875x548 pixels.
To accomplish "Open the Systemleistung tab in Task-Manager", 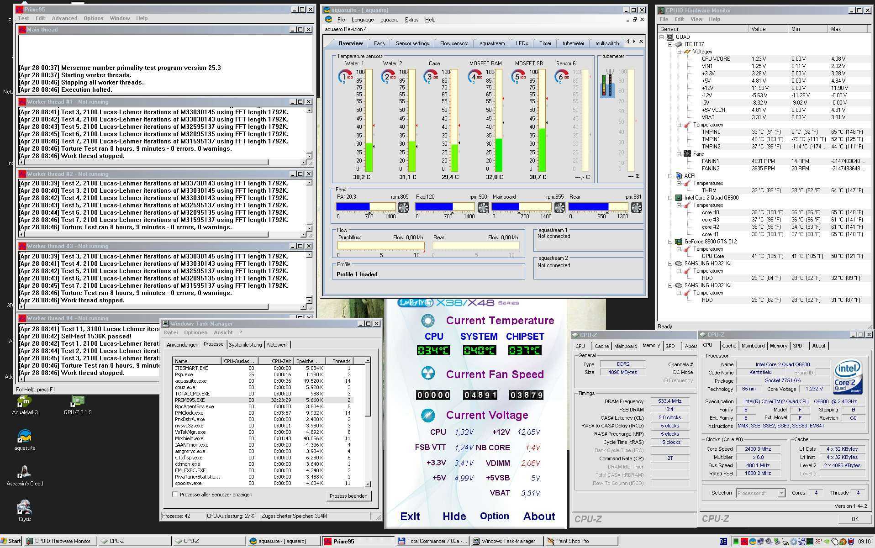I will pyautogui.click(x=245, y=345).
